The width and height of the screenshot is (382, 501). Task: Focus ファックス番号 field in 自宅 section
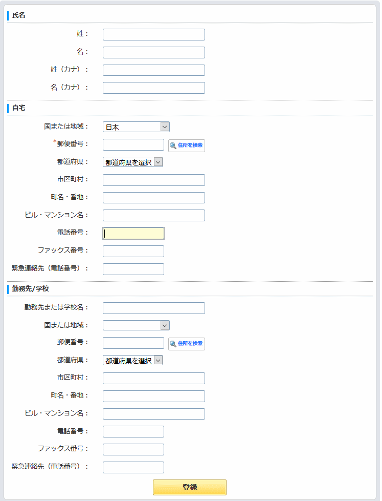pos(133,251)
